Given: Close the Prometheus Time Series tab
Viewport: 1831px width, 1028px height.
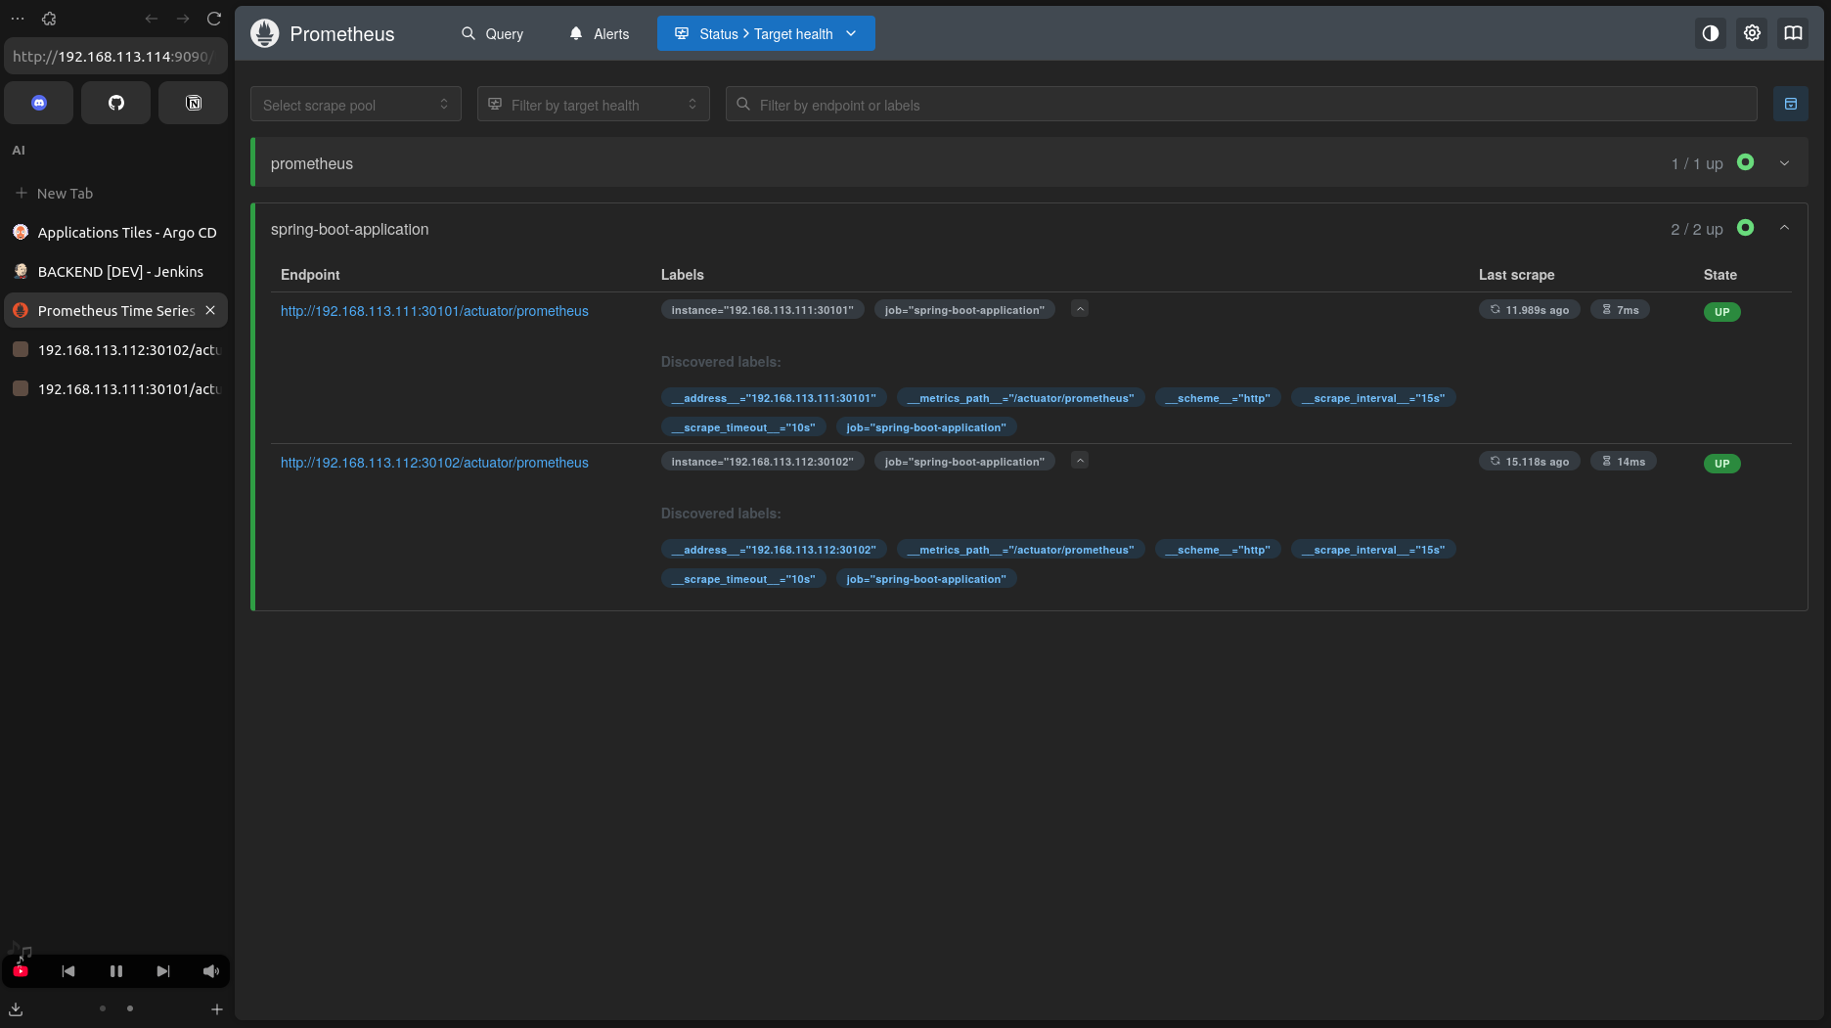Looking at the screenshot, I should tap(210, 310).
